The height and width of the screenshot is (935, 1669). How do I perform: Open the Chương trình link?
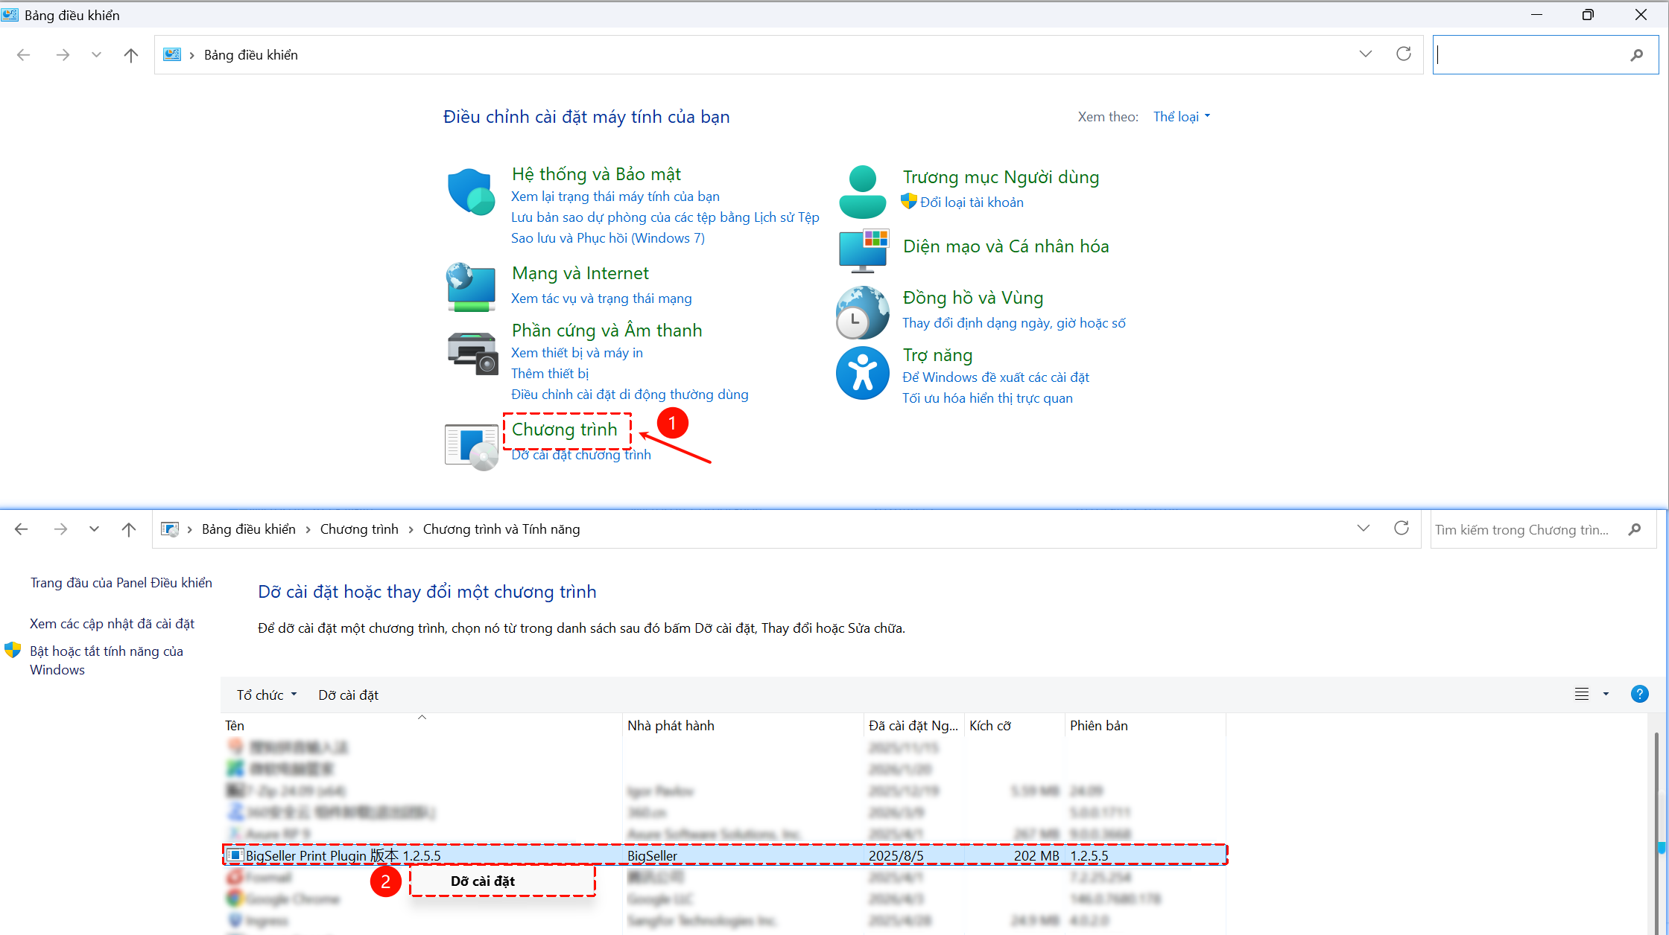(565, 430)
